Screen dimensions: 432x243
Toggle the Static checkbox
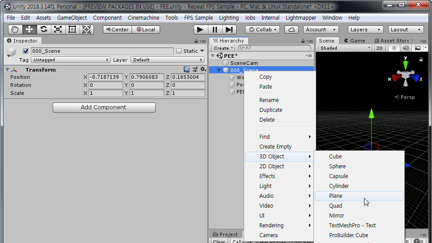pyautogui.click(x=179, y=51)
